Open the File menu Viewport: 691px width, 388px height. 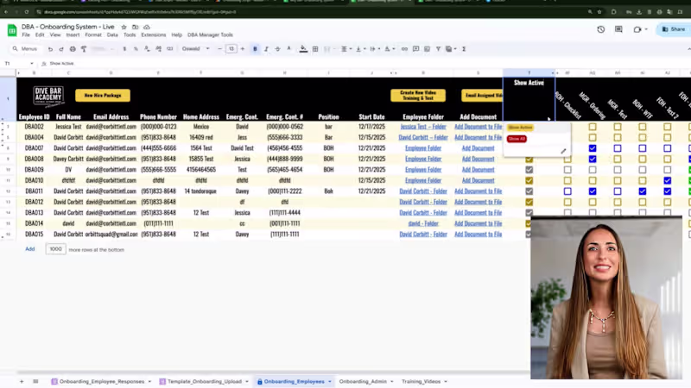(26, 34)
